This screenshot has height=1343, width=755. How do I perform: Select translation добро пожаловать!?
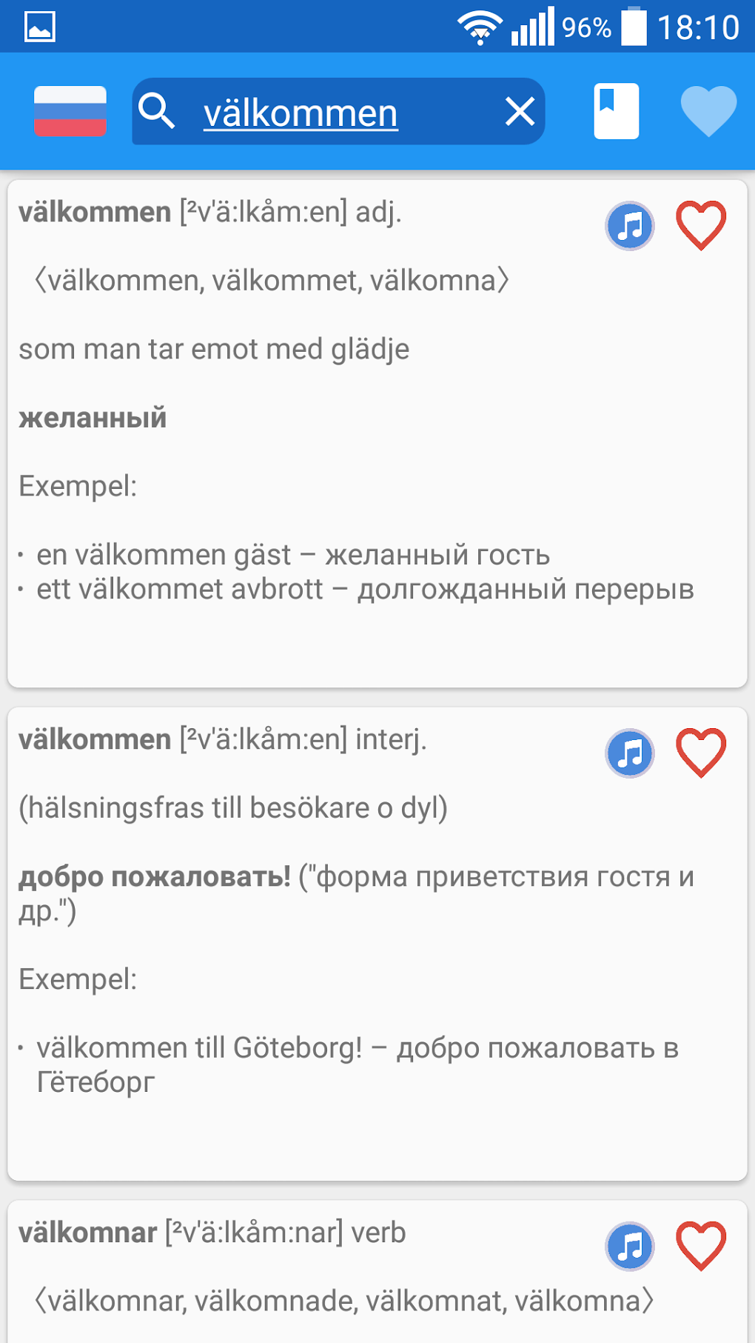click(155, 877)
